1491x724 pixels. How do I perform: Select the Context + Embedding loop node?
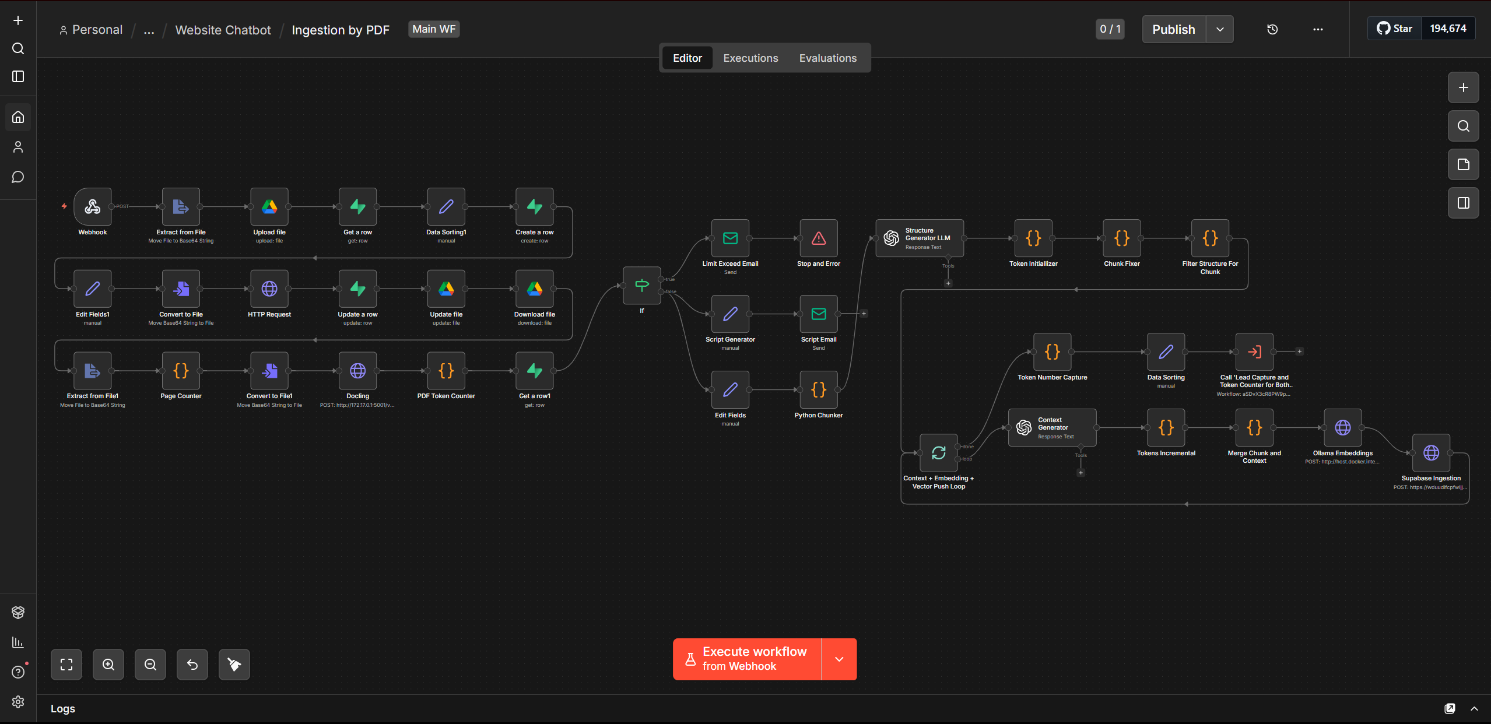(x=939, y=453)
